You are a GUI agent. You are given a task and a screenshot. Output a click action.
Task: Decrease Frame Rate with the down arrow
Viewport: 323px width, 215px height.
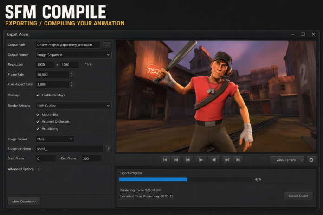click(x=71, y=76)
